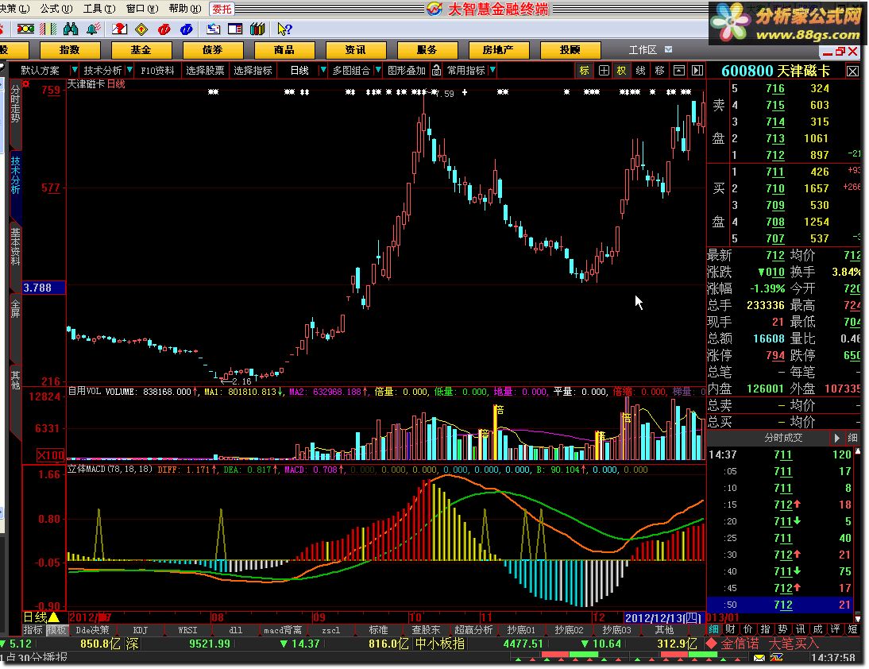Screen dimensions: 869x669
Task: Click the window panel toggle icon
Action: tap(679, 71)
